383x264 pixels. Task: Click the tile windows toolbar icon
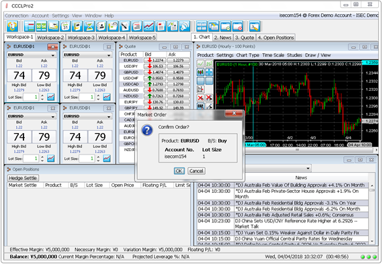(x=202, y=26)
